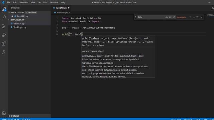This screenshot has width=214, height=120.
Task: Close the find widget
Action: [201, 17]
